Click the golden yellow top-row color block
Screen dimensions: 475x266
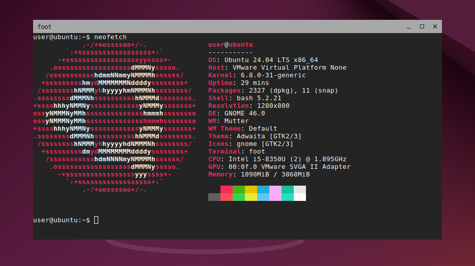coord(251,189)
